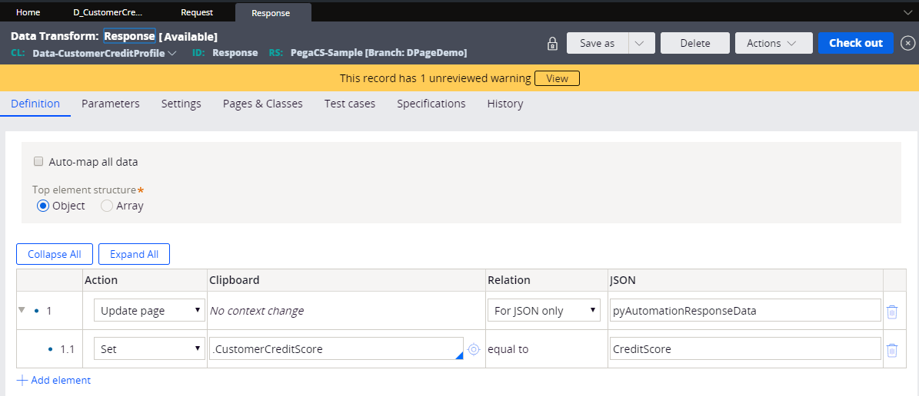Select the Object radio button

coord(42,206)
